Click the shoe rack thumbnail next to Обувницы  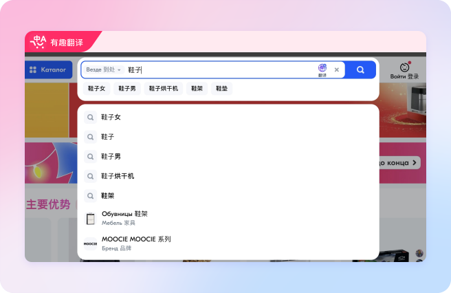point(90,219)
